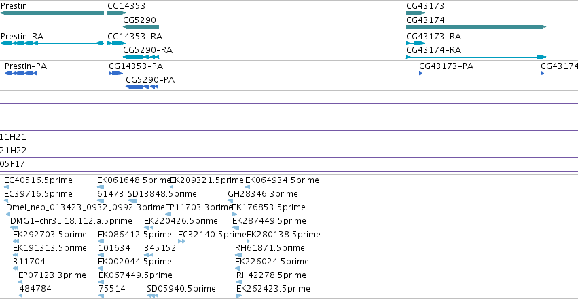The width and height of the screenshot is (578, 299).
Task: Click the EK220426.5prime EST label
Action: pos(181,221)
